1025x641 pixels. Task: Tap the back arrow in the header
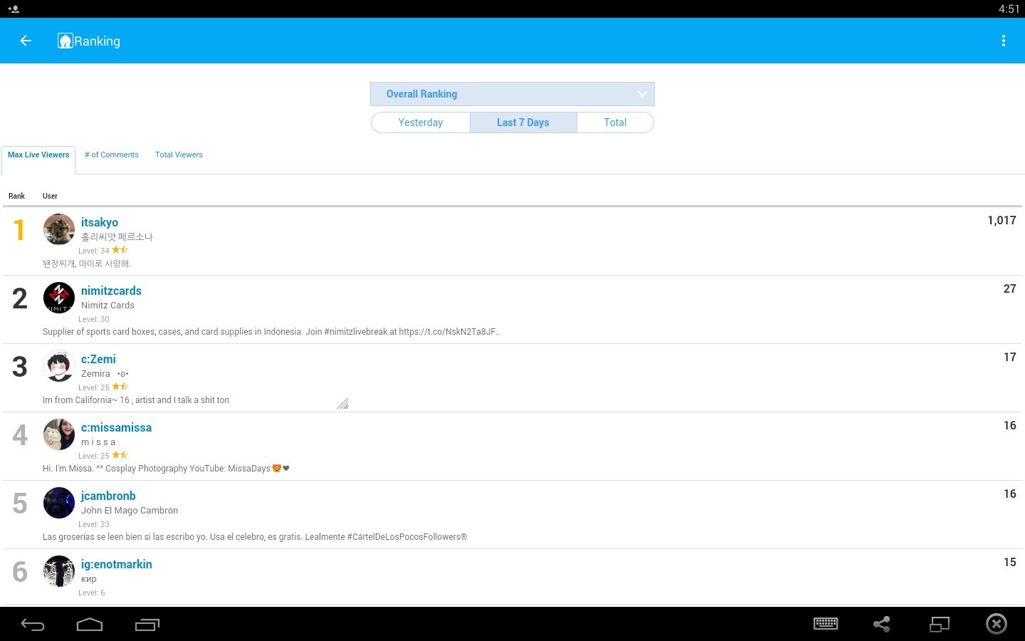click(26, 41)
